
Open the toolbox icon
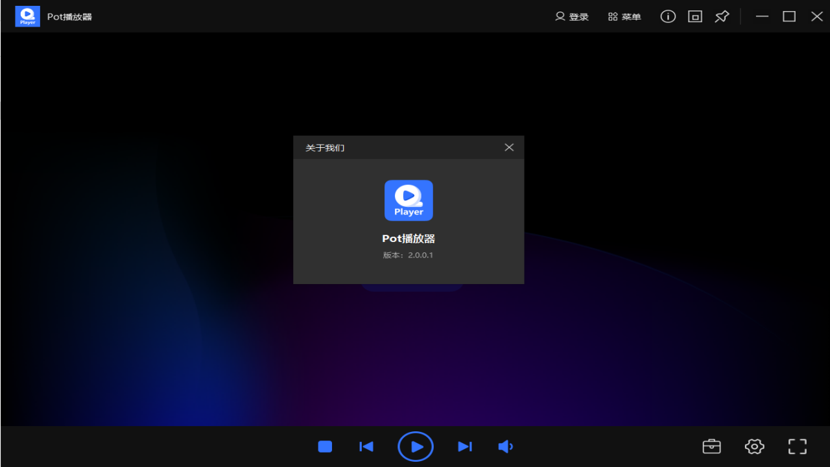[711, 446]
